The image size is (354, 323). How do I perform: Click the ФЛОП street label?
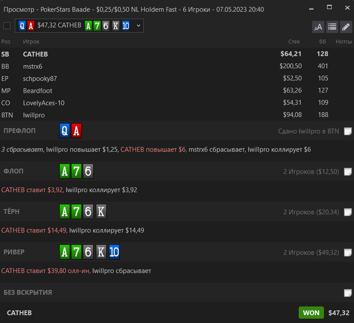click(14, 171)
